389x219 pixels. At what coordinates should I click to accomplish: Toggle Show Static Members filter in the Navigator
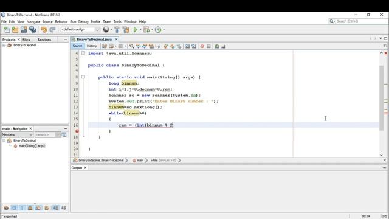(x=22, y=208)
